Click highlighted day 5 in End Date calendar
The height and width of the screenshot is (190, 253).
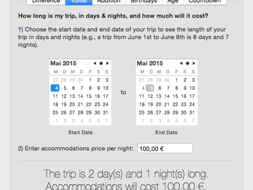click(x=150, y=88)
